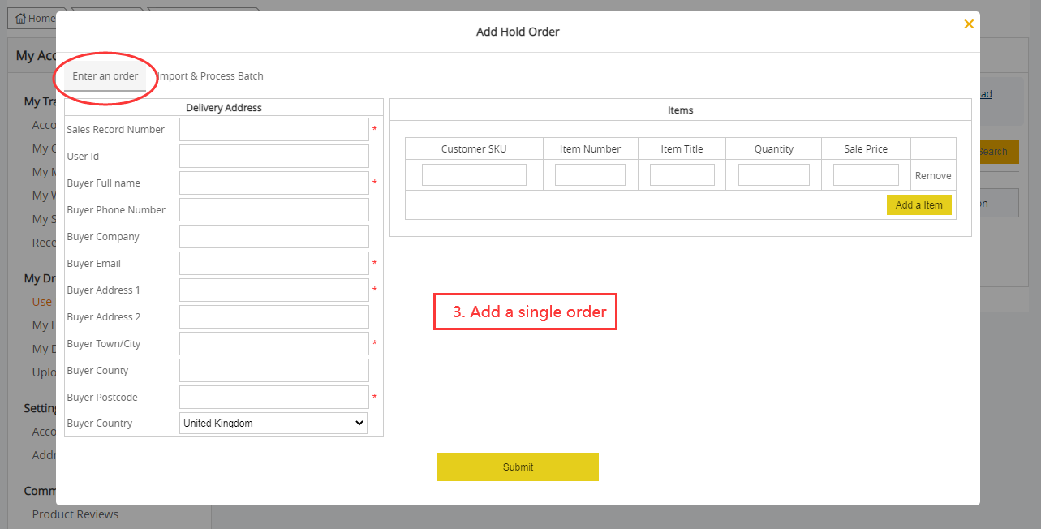Submit the hold order form

[x=518, y=467]
